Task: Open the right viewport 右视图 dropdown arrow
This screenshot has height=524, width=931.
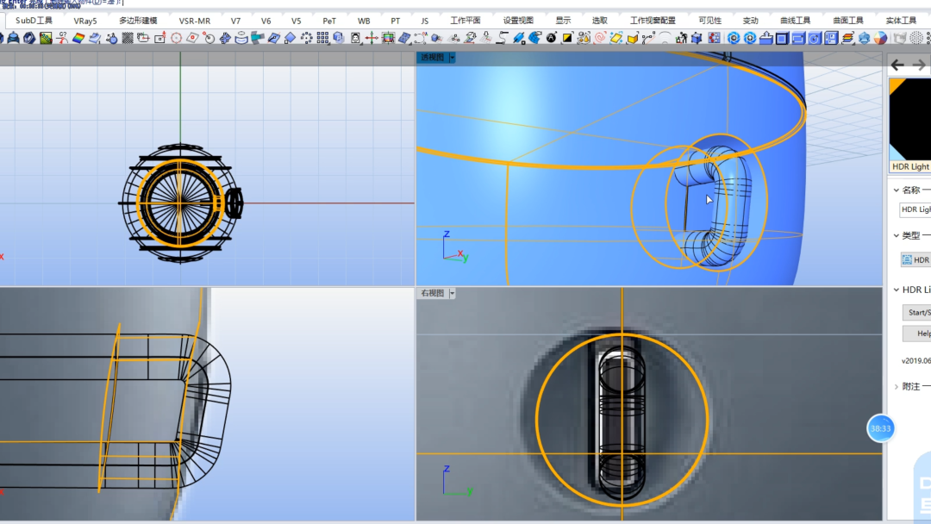Action: [x=453, y=293]
